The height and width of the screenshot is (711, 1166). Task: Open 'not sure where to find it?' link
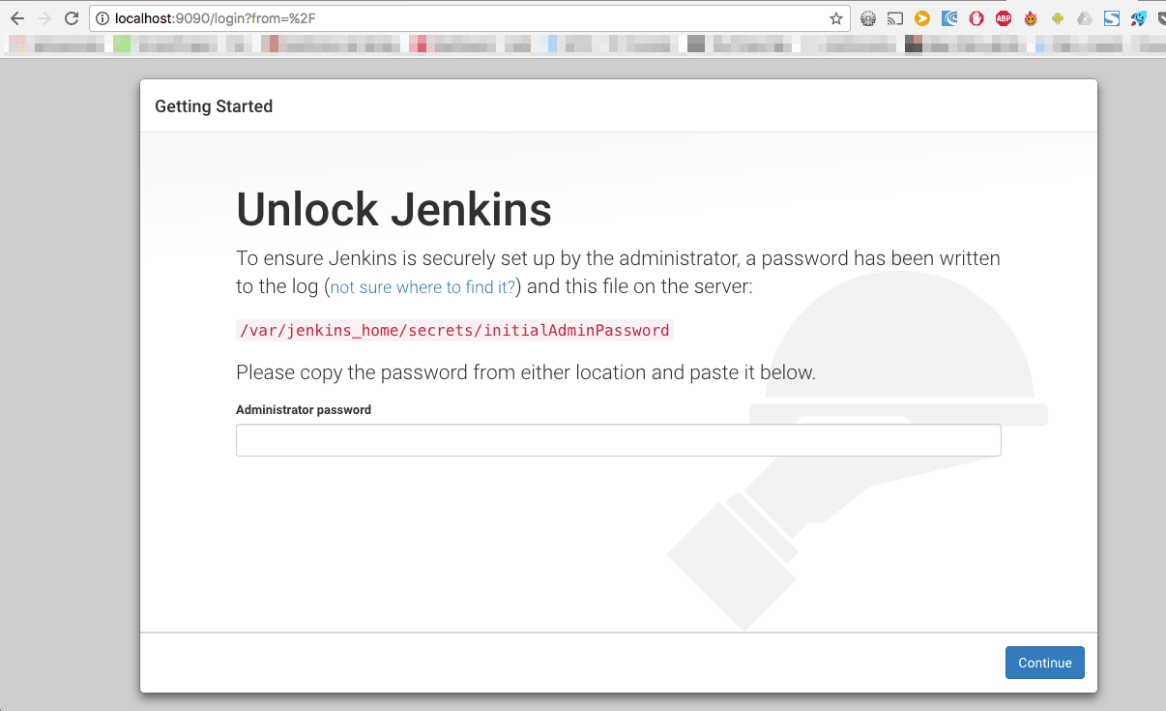click(423, 287)
